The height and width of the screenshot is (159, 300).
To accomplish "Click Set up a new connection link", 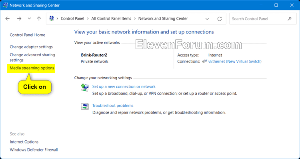I will click(x=124, y=86).
